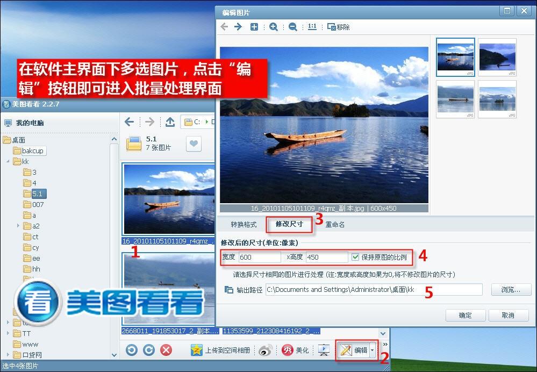Click the red delete X icon
Screen dimensions: 537x372
pyautogui.click(x=167, y=350)
